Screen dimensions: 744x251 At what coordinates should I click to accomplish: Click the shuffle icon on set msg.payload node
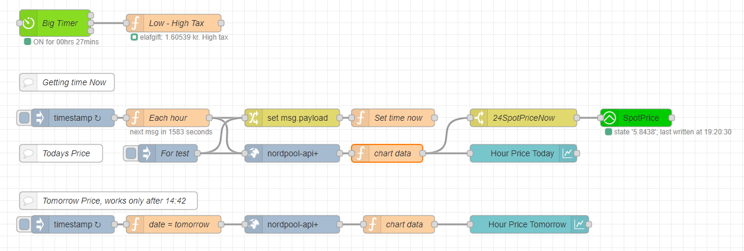[253, 118]
